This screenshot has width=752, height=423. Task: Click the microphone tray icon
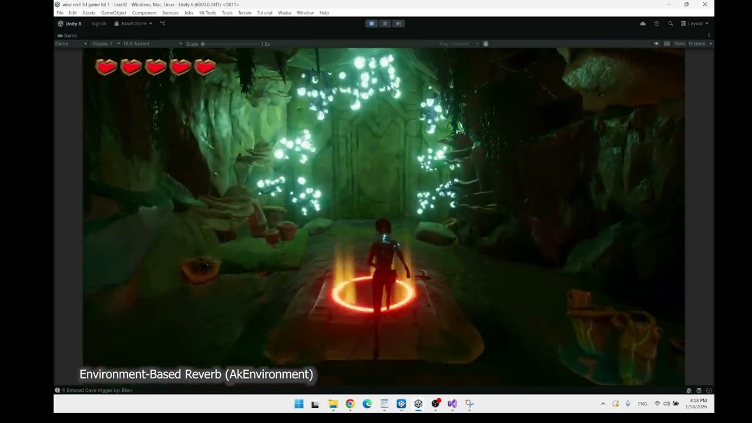click(x=628, y=404)
